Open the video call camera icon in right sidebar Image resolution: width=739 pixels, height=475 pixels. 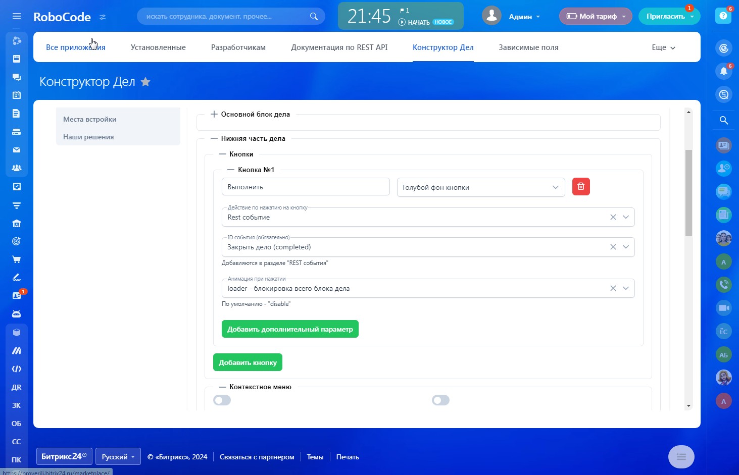[x=724, y=308]
